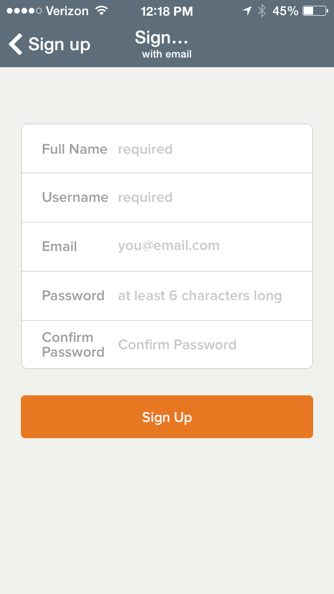Tap the Verizon carrier name
The height and width of the screenshot is (594, 334).
pos(67,10)
